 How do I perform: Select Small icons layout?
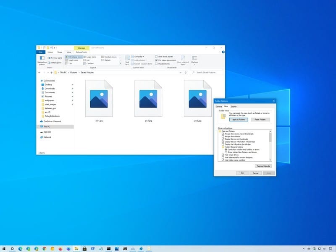71,60
